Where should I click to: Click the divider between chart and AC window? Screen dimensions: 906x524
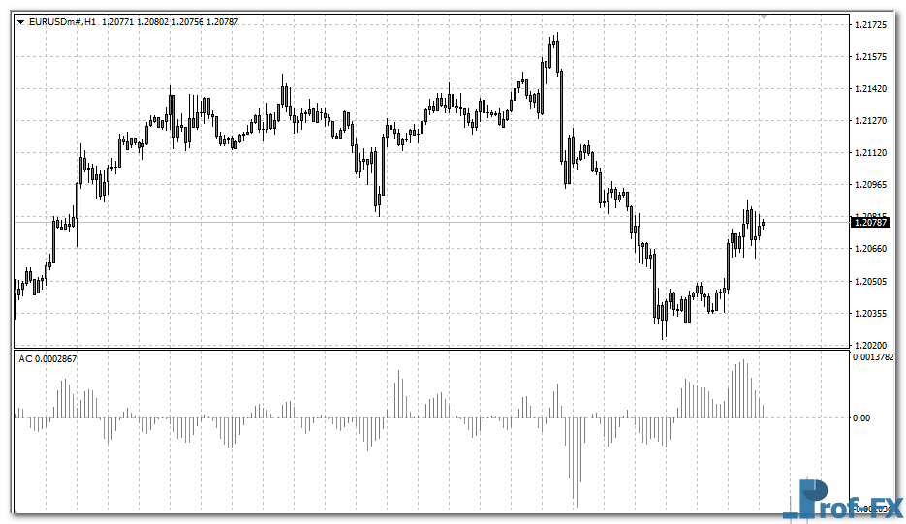pyautogui.click(x=431, y=349)
